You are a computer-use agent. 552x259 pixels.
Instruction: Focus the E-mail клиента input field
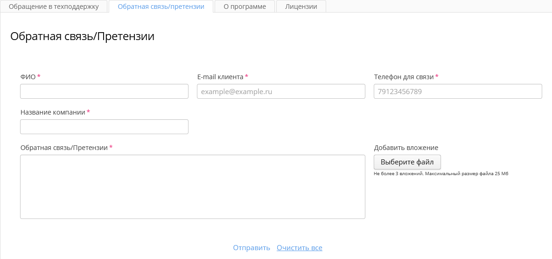281,91
